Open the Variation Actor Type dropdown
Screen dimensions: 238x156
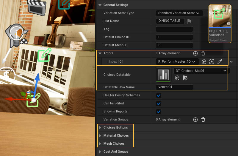[179, 13]
